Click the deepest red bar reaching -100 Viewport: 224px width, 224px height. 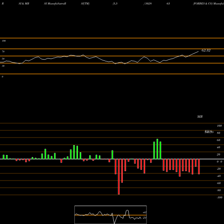(x=119, y=177)
